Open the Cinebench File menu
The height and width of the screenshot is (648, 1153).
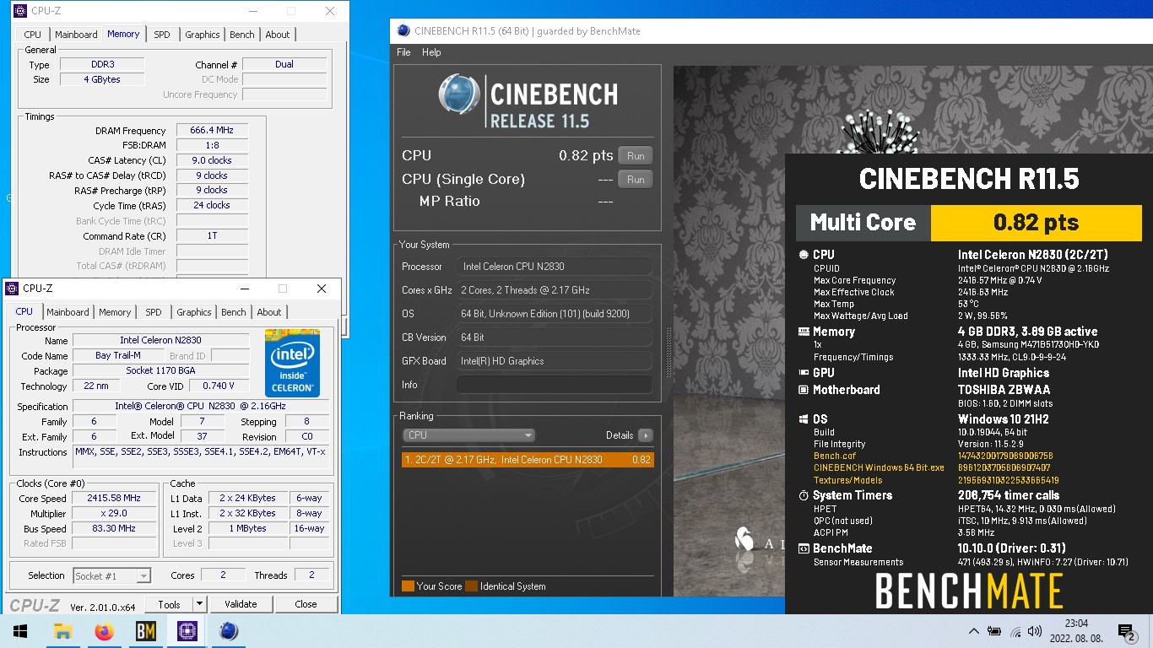pos(403,52)
